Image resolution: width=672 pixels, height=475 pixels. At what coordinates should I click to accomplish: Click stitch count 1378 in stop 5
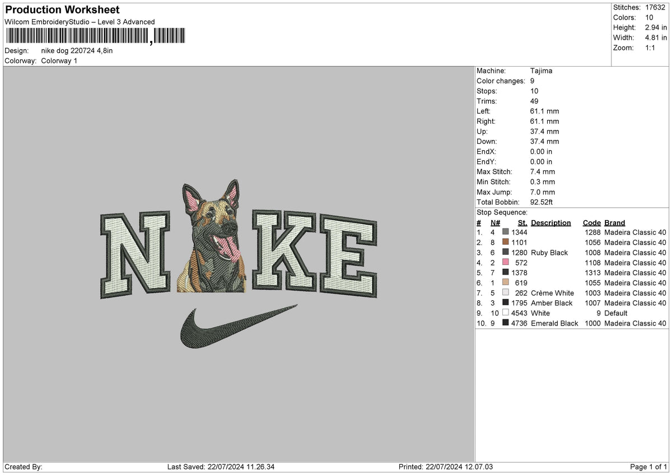point(519,272)
